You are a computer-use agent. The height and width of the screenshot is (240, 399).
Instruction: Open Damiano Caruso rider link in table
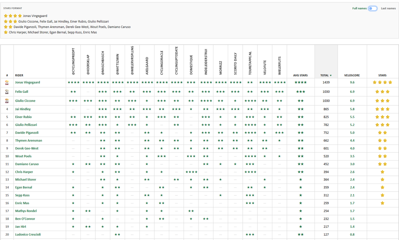[x=27, y=164]
